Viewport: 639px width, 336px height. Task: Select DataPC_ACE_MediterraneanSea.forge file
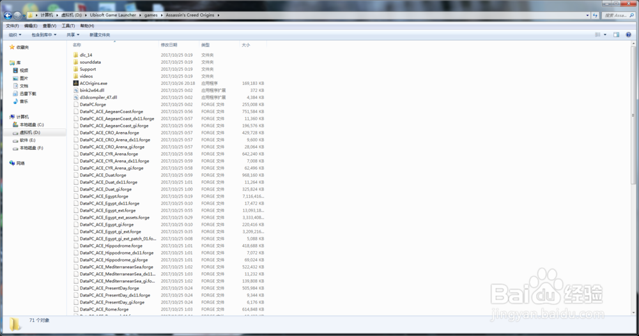tap(116, 267)
